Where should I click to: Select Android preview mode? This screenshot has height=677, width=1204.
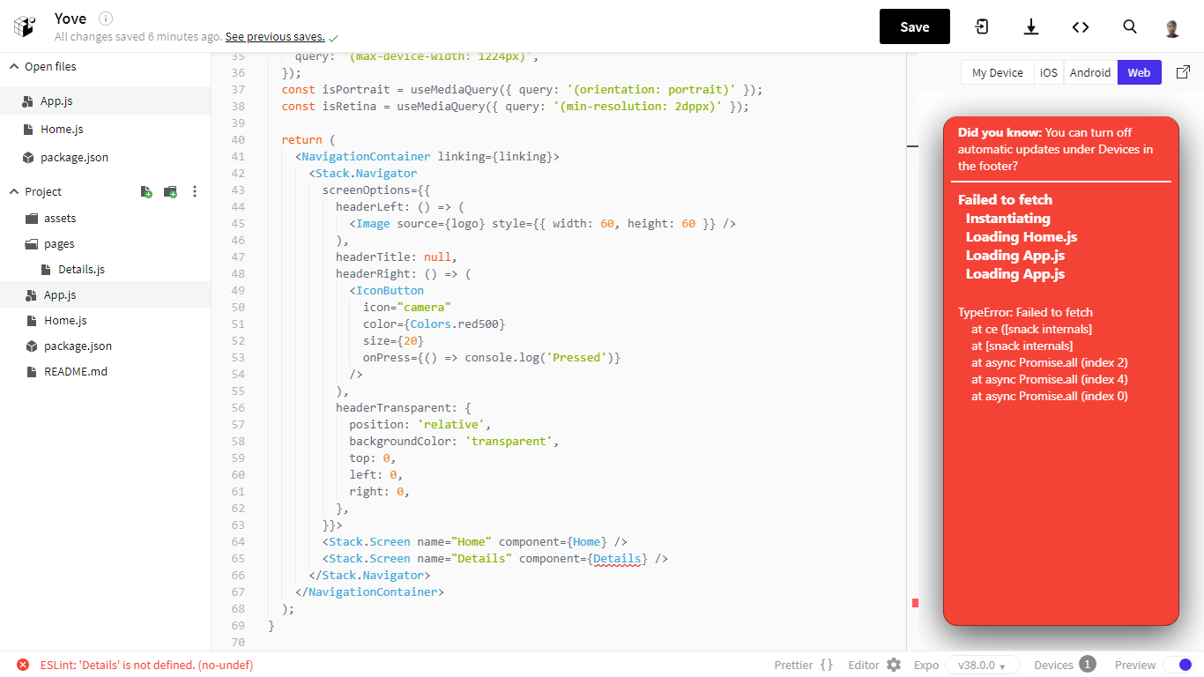(1089, 72)
